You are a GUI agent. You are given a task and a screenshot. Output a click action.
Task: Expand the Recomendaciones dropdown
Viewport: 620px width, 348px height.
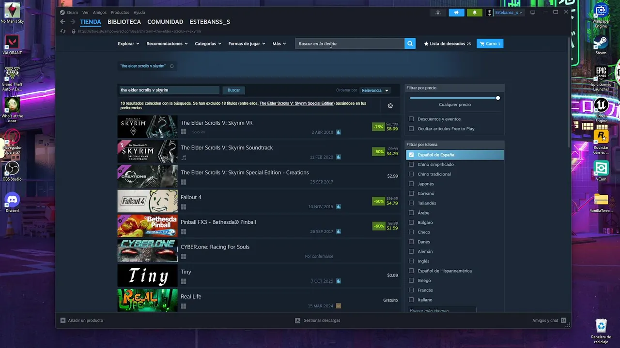tap(167, 43)
